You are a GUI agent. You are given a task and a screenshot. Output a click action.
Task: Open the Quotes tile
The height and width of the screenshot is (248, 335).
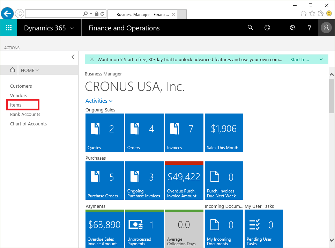tap(104, 132)
